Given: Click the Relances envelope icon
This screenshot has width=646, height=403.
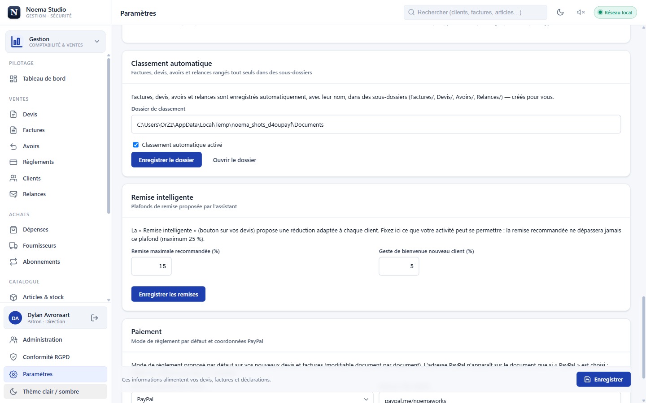Looking at the screenshot, I should [13, 194].
